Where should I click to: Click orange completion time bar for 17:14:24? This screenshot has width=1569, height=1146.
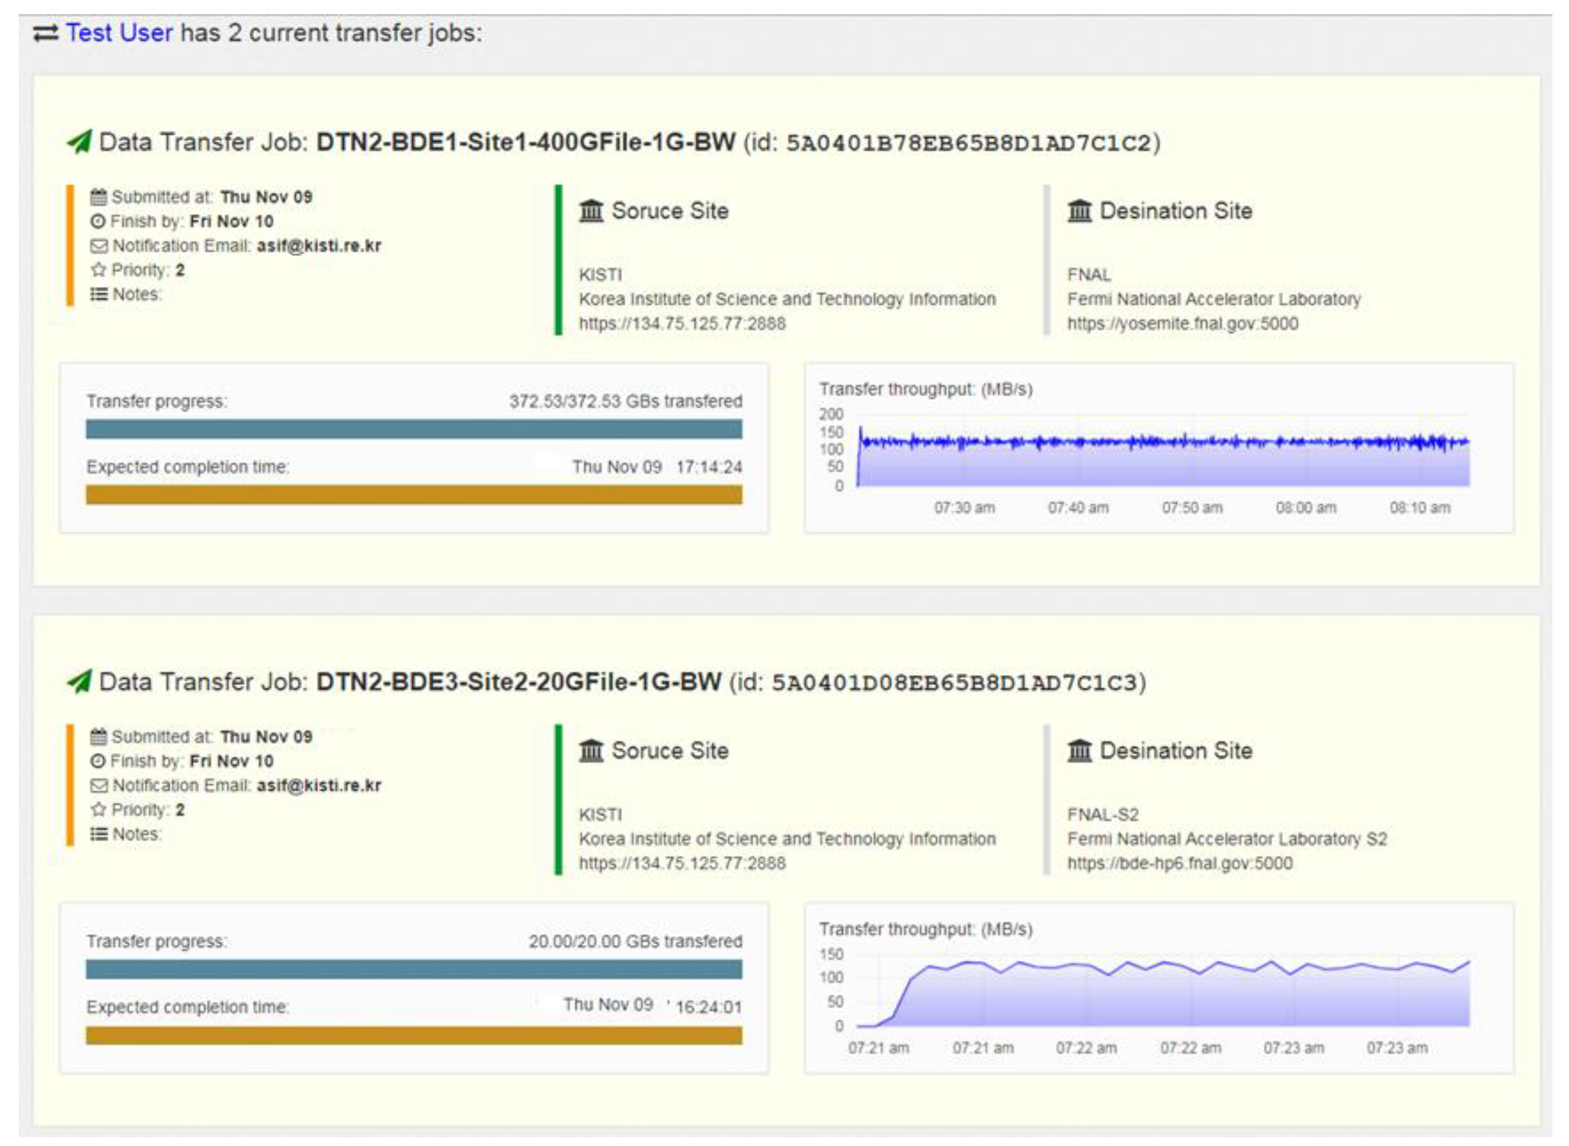414,494
